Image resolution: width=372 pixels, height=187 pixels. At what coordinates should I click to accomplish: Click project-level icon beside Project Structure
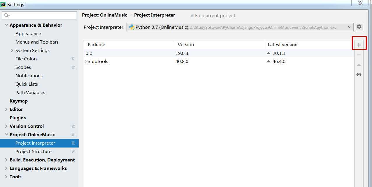point(73,151)
